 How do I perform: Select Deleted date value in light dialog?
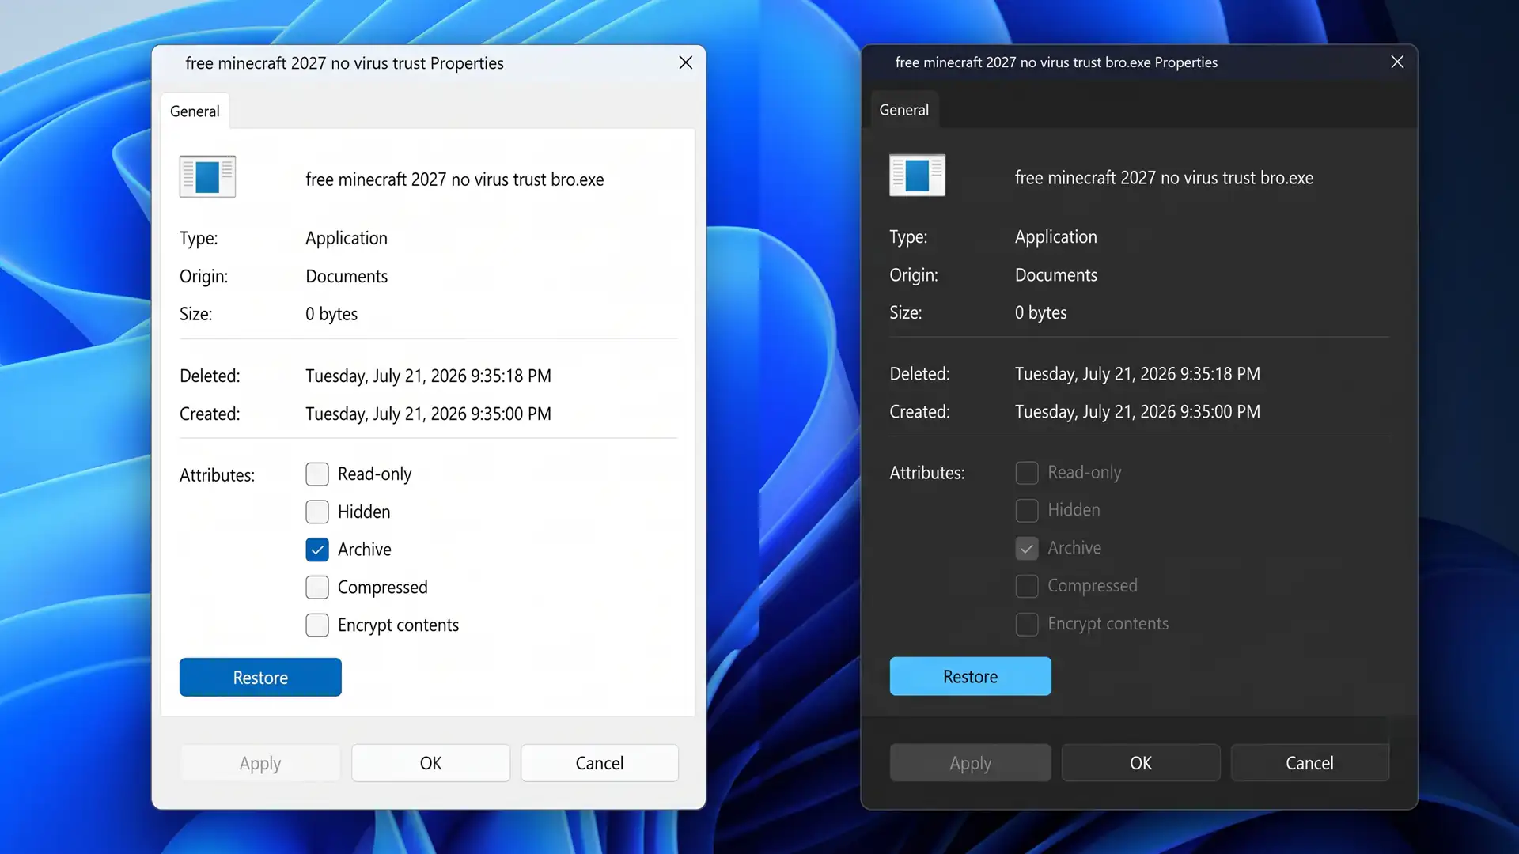[428, 376]
